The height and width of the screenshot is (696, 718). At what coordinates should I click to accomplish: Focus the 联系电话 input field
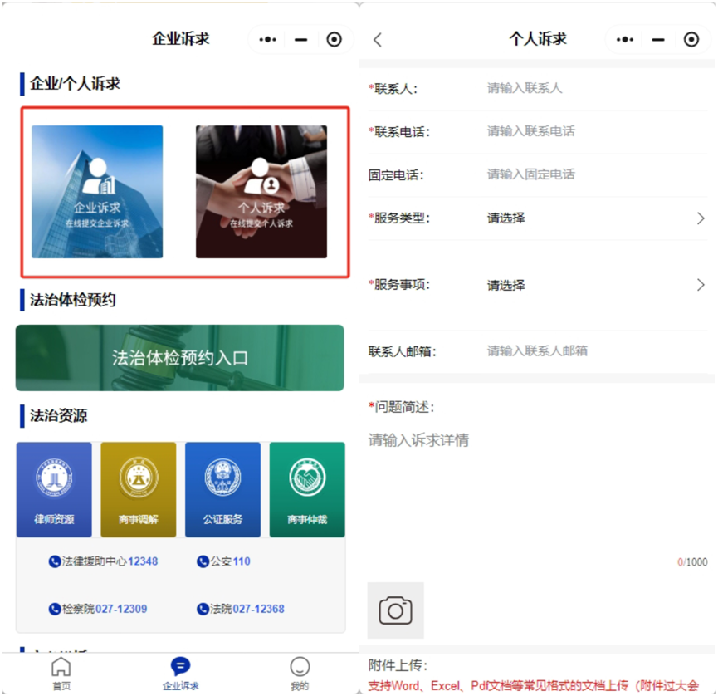(x=595, y=131)
